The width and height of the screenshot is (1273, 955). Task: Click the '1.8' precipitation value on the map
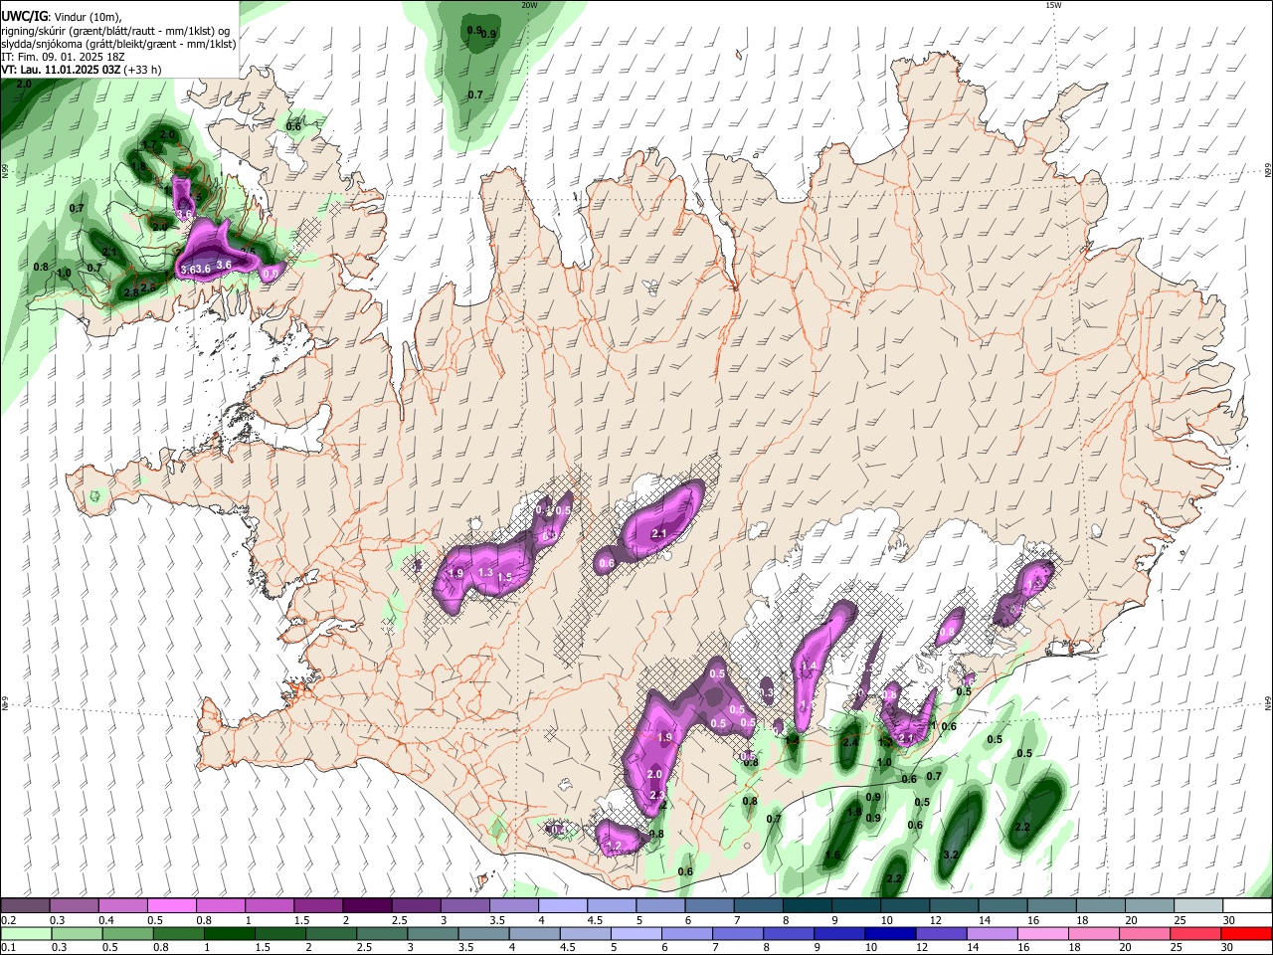click(853, 812)
